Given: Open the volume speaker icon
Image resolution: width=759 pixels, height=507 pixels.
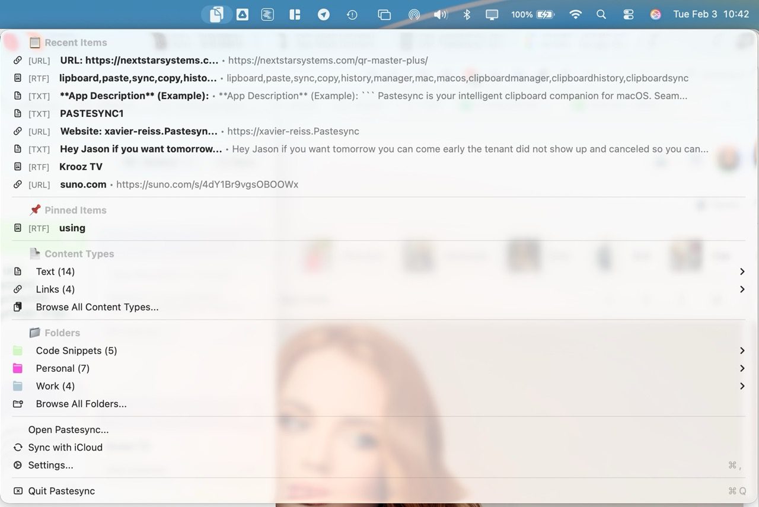Looking at the screenshot, I should [440, 14].
